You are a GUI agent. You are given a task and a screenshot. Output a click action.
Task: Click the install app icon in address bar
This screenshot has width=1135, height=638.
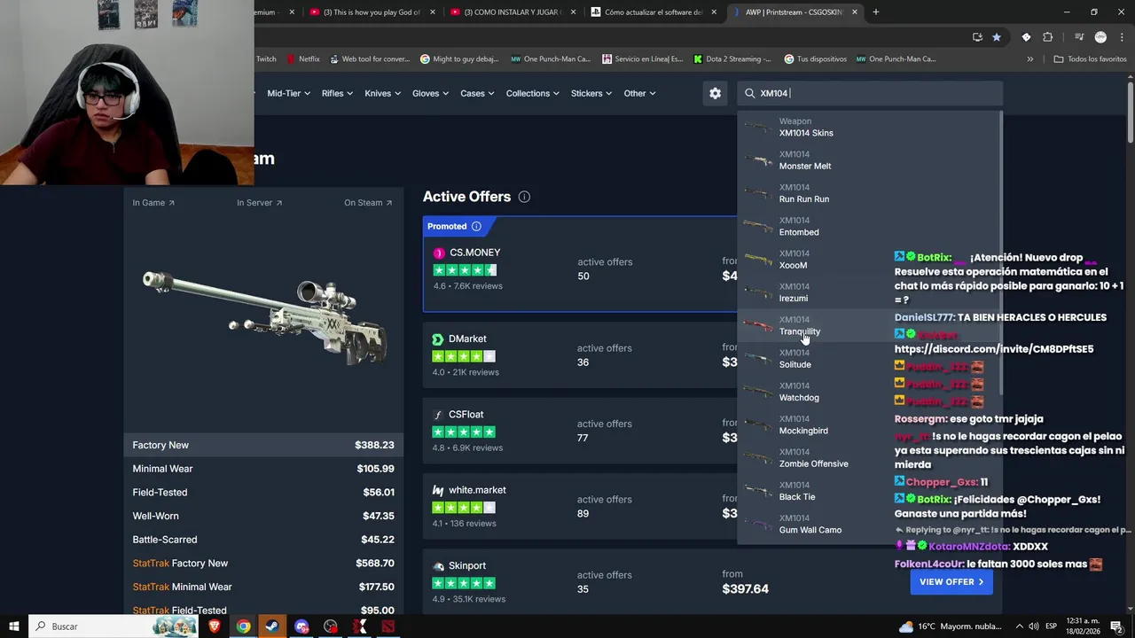pyautogui.click(x=977, y=37)
